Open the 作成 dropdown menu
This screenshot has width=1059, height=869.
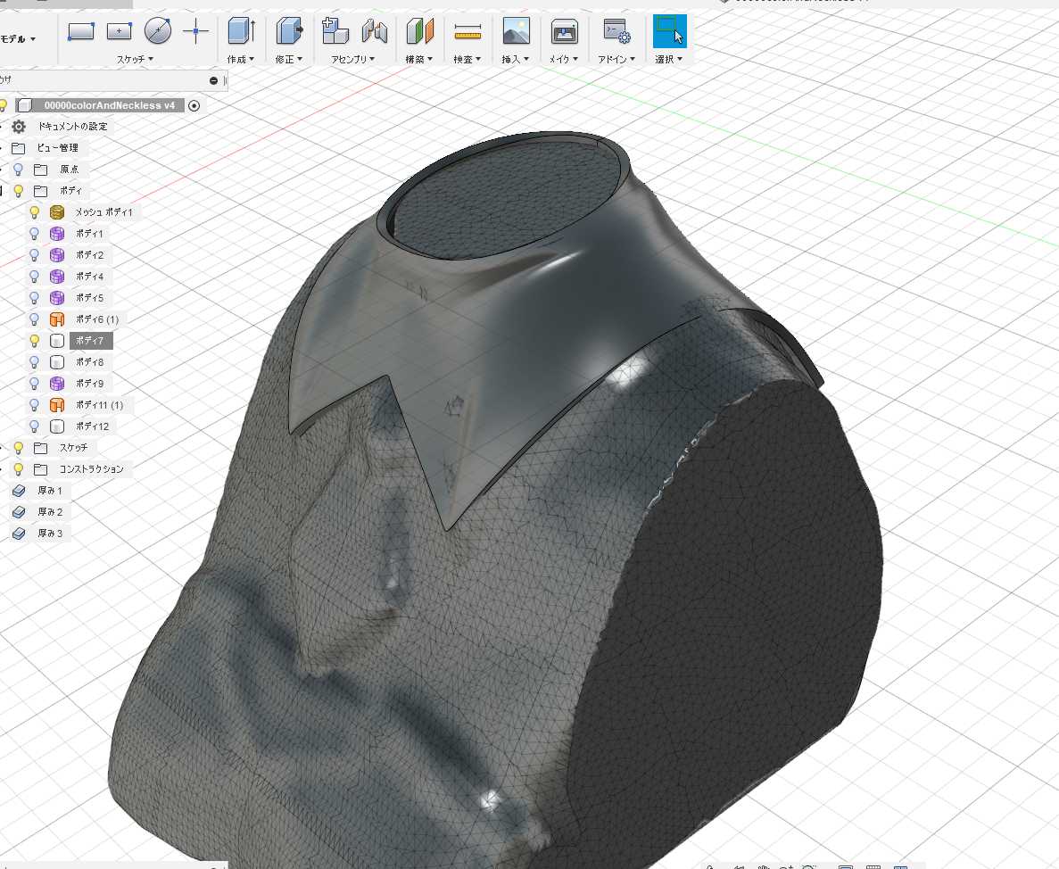240,60
